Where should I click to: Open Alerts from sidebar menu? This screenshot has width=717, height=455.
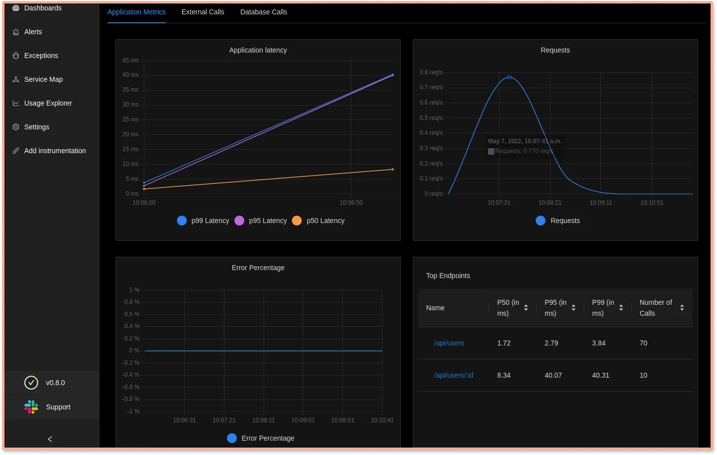(33, 32)
